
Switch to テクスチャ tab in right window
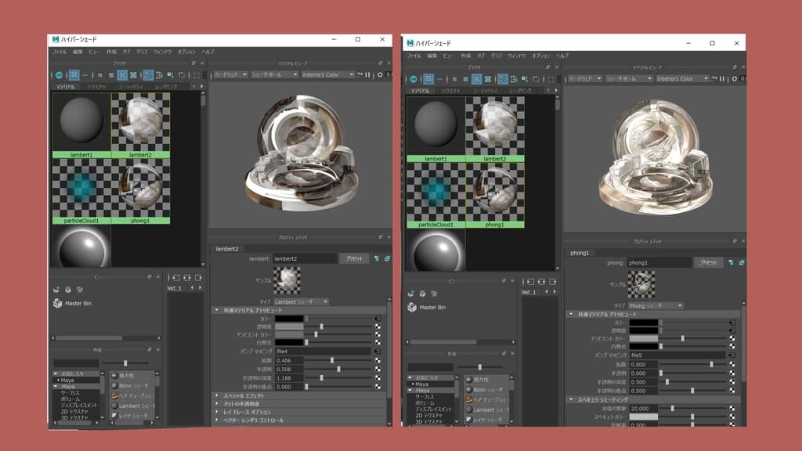tap(450, 91)
